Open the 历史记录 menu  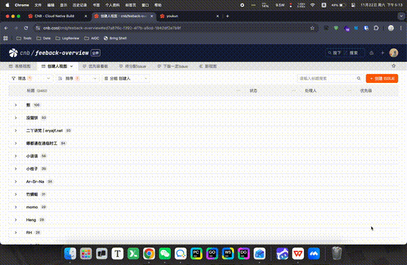(x=79, y=5)
